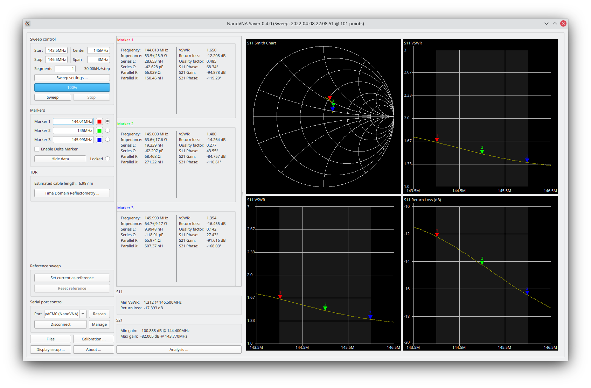The width and height of the screenshot is (591, 388).
Task: Click the Marker 1 frequency field
Action: 73,121
